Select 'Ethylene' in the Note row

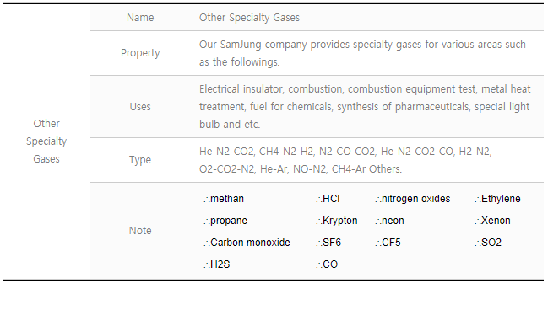pos(497,199)
